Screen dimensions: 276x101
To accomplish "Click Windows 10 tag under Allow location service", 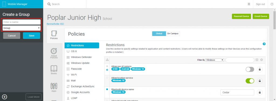I will click(118, 81).
